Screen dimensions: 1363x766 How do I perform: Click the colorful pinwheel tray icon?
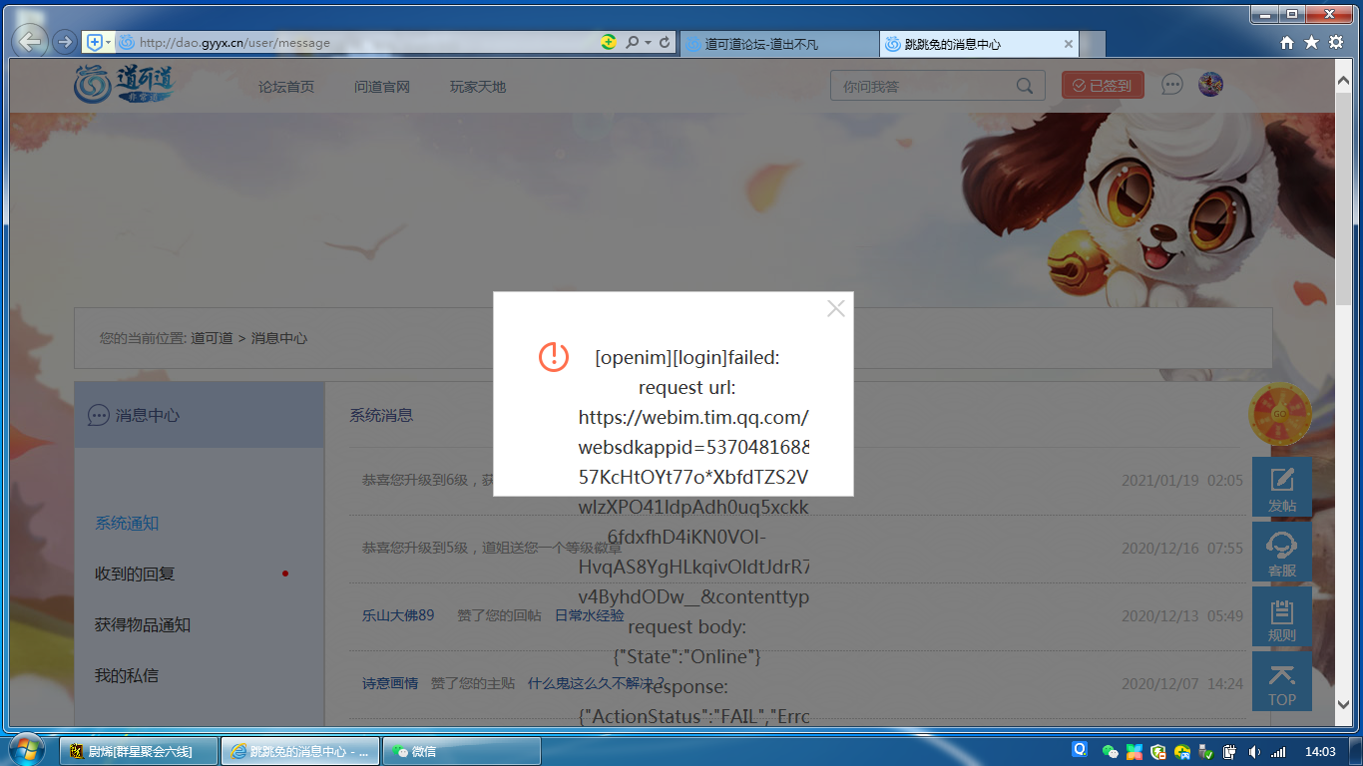pos(1134,751)
